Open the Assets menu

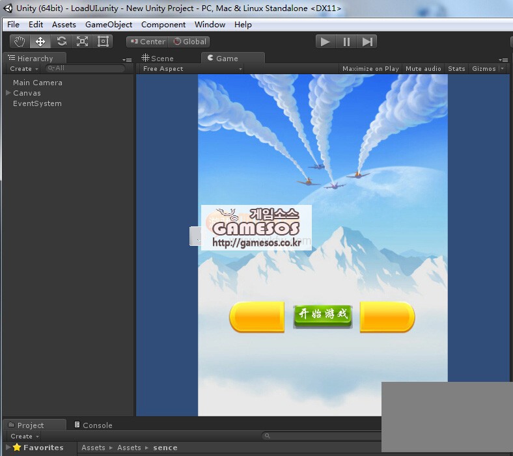tap(64, 25)
